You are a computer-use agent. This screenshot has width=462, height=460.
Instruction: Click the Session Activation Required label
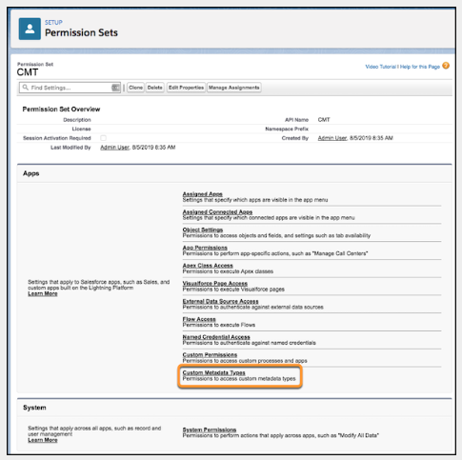(x=57, y=138)
